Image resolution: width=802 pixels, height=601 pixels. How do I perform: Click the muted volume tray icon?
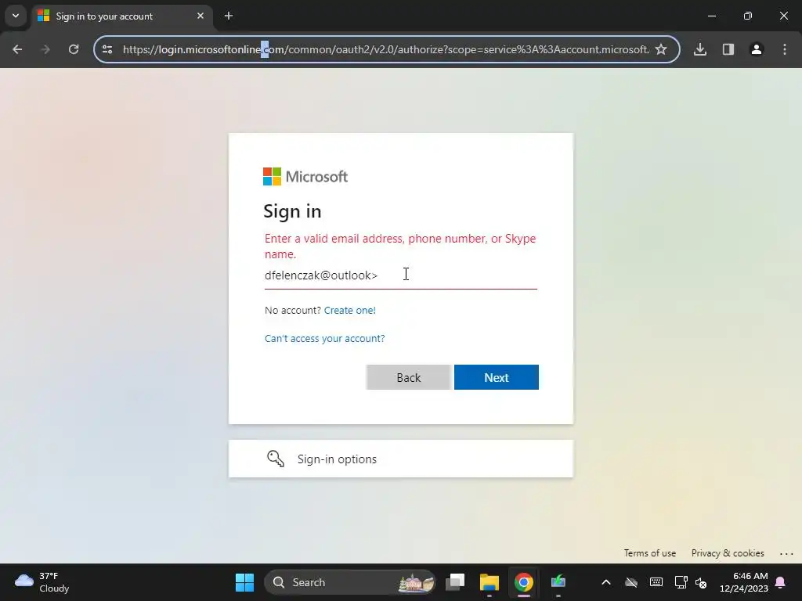[x=701, y=582]
